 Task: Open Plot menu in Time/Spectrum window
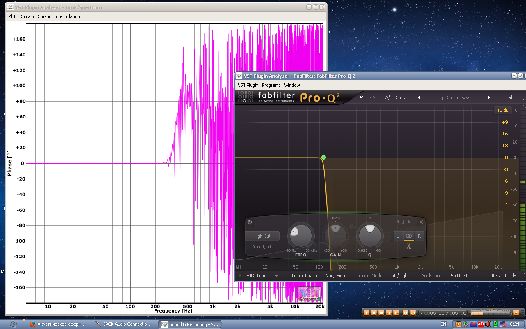pos(12,16)
